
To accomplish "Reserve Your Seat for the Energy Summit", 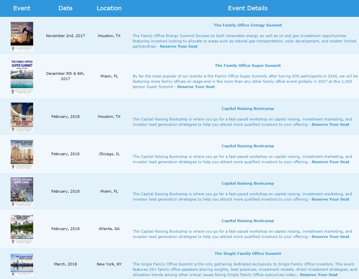I will pos(179,46).
